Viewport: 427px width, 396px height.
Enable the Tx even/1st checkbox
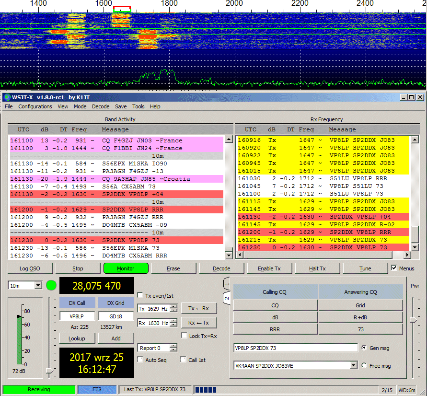[140, 295]
